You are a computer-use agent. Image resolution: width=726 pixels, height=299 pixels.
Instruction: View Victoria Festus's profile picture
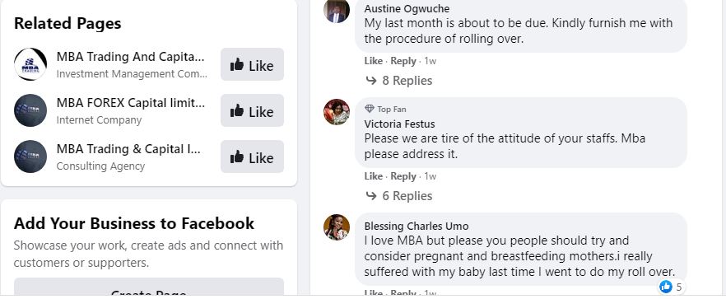point(337,112)
